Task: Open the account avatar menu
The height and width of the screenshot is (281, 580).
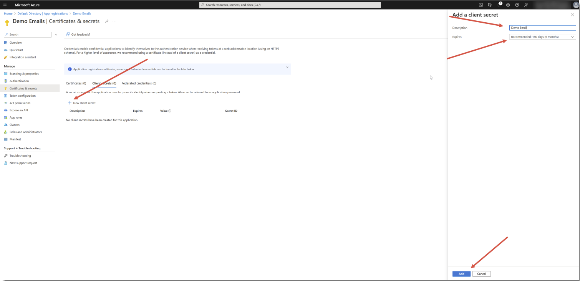Action: point(575,5)
